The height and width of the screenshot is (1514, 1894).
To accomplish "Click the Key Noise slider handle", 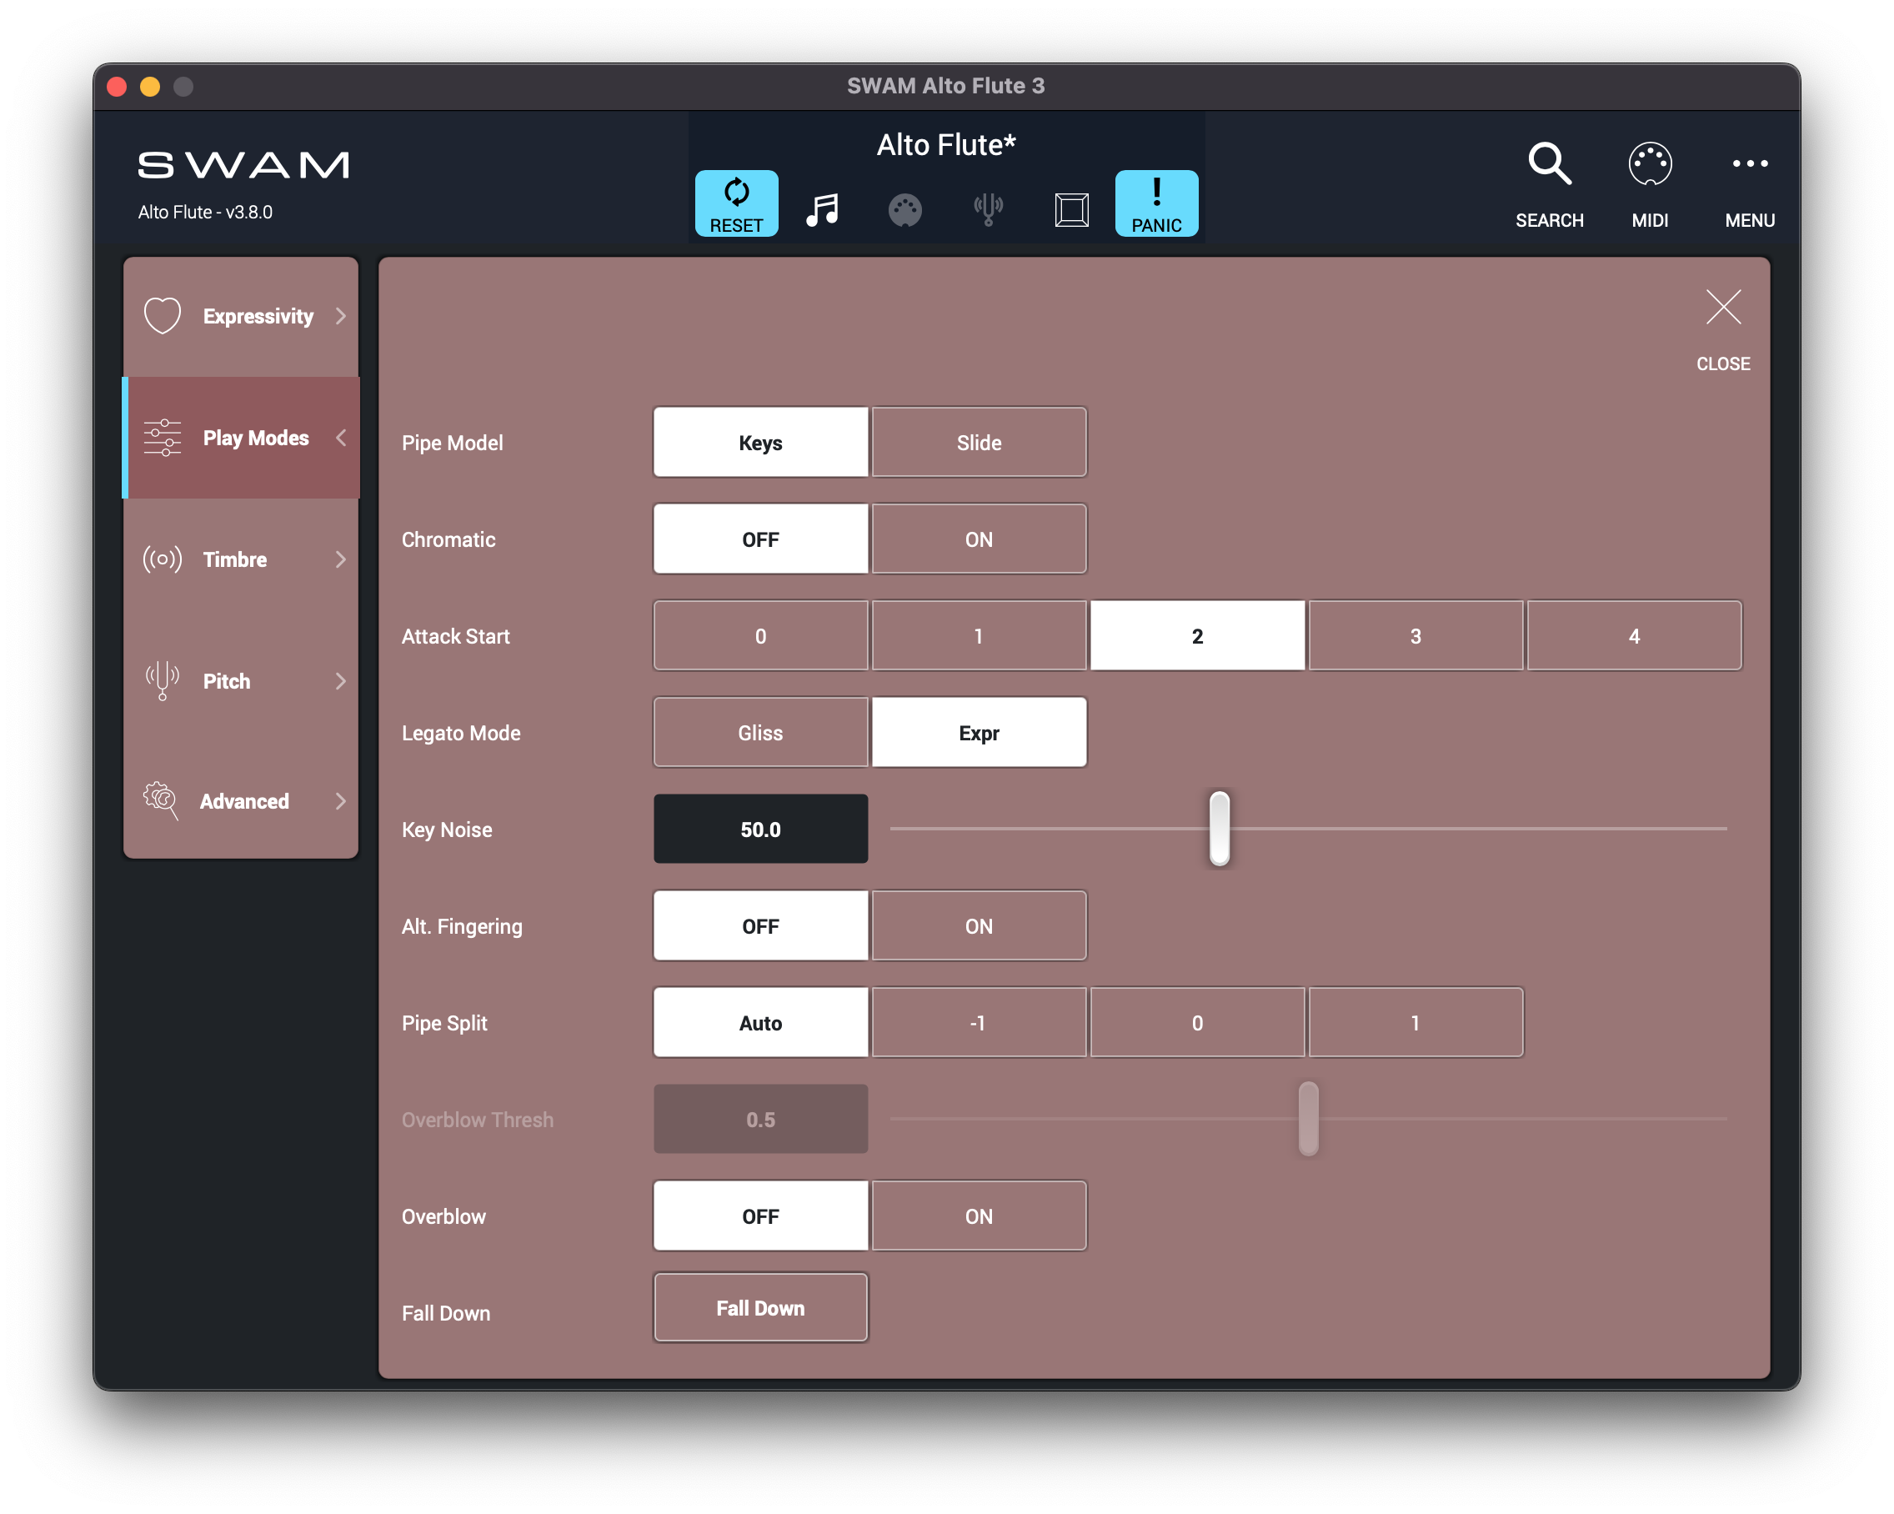I will coord(1220,828).
